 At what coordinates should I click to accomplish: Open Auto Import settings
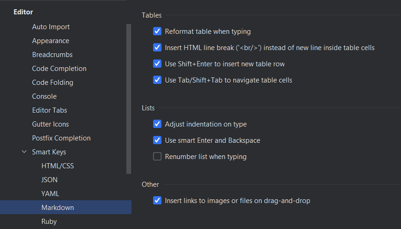tap(51, 27)
